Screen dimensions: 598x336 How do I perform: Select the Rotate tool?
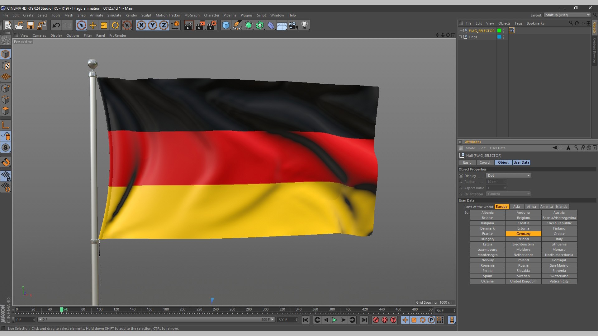(115, 25)
